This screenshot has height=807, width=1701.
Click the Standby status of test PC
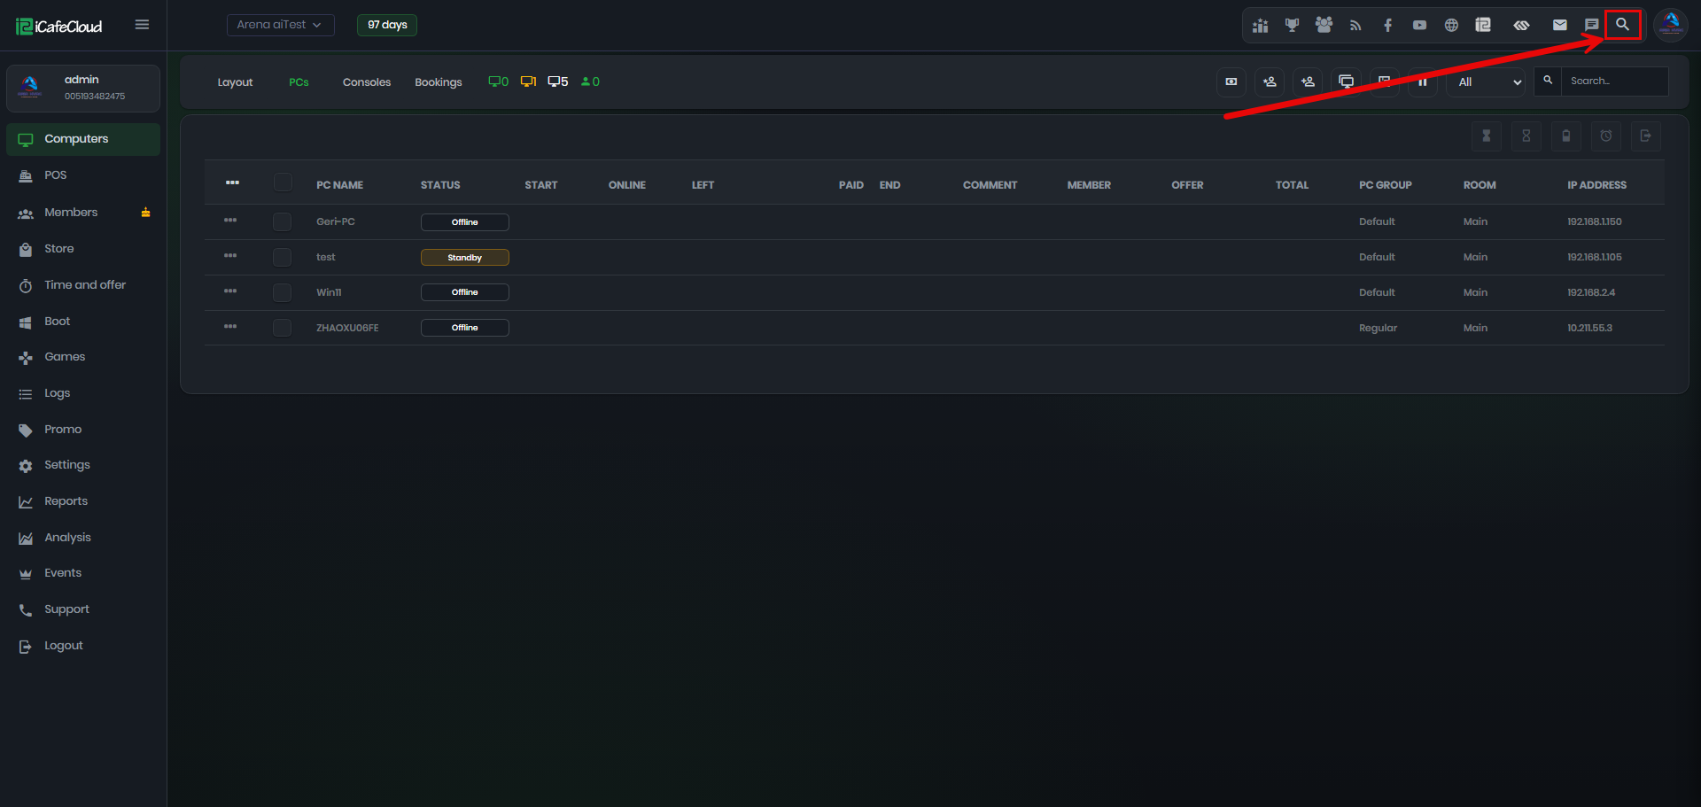[x=464, y=258]
